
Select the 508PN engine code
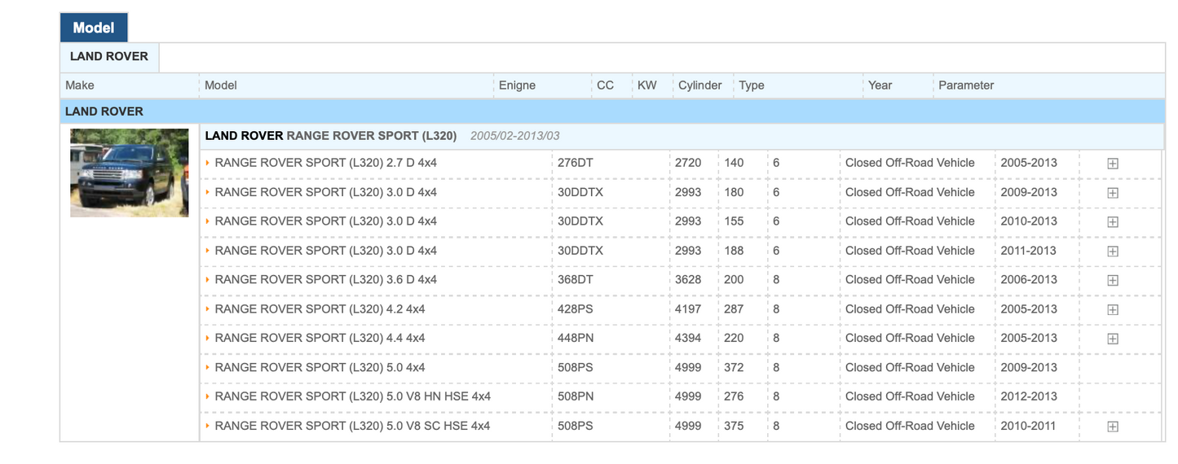pyautogui.click(x=576, y=397)
